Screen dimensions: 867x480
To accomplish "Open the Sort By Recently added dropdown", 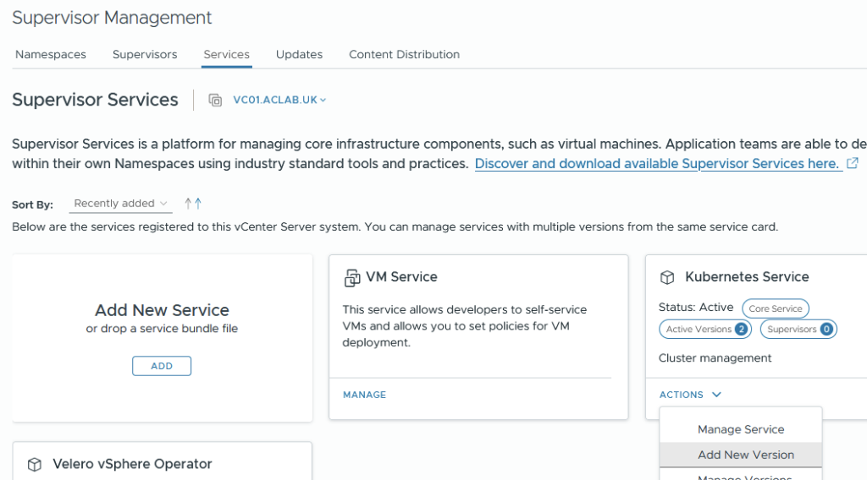I will (120, 204).
